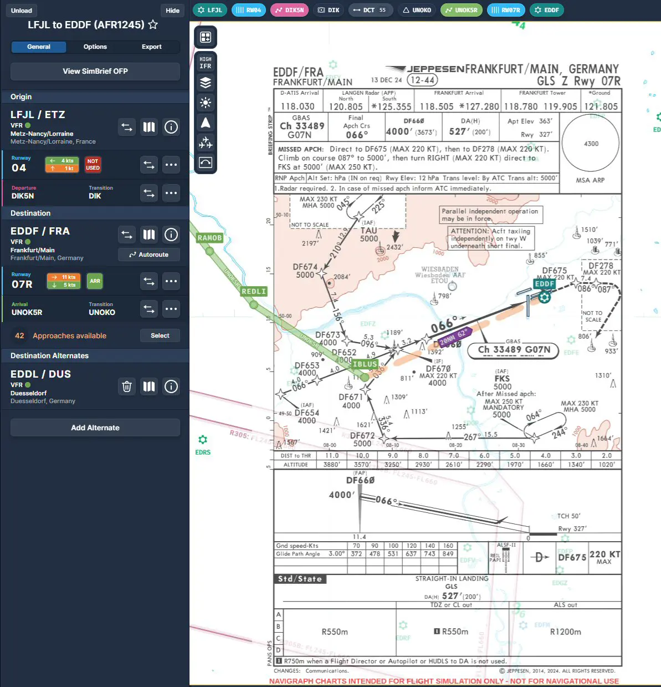Open more options for departure DIK5N
This screenshot has width=661, height=687.
tap(171, 193)
